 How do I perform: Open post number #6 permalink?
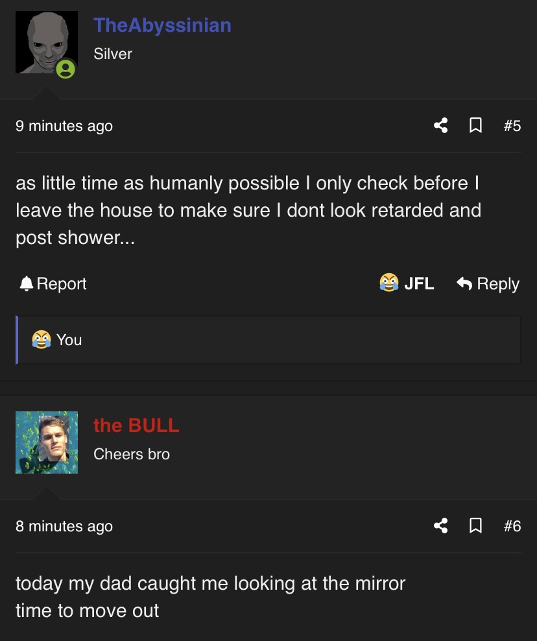click(512, 526)
